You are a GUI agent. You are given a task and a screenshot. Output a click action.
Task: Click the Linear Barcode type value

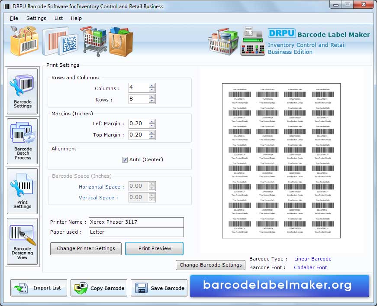[x=313, y=259]
